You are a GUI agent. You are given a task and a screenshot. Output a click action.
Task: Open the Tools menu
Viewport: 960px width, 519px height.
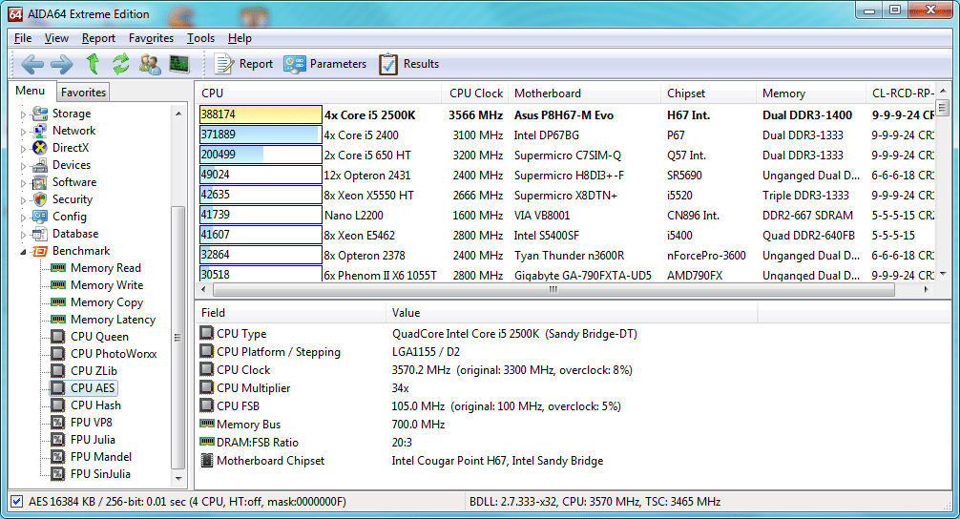click(200, 38)
